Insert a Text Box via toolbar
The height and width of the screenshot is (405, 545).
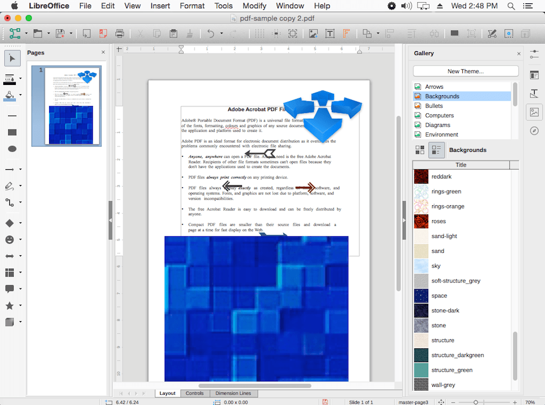click(330, 33)
